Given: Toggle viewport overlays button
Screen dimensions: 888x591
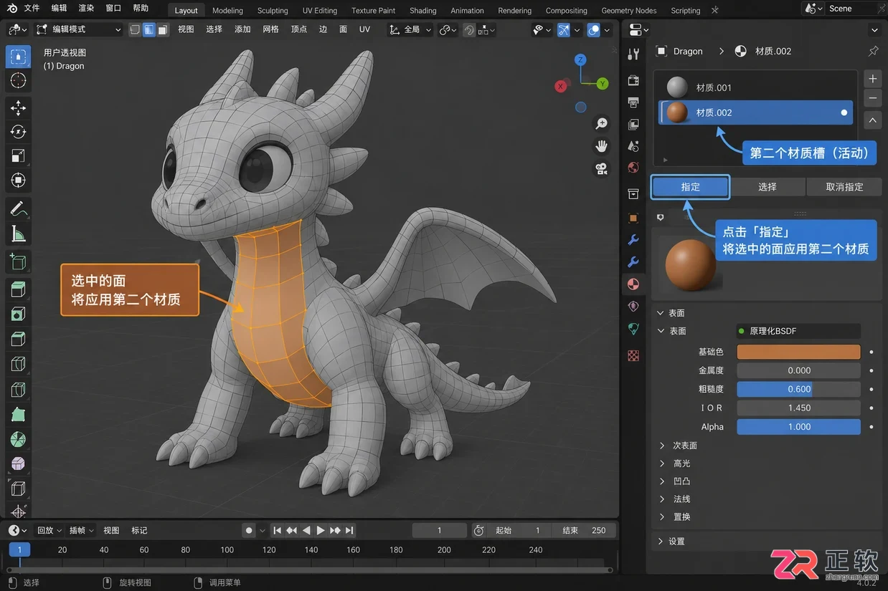Looking at the screenshot, I should tap(594, 30).
